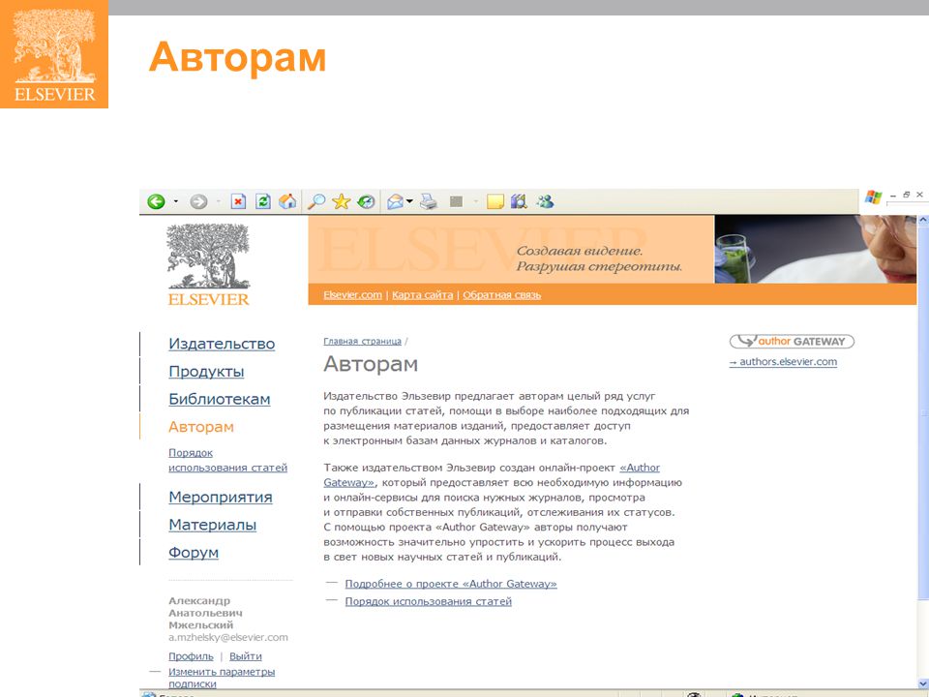
Task: Click the grey square Edit toolbar icon
Action: pyautogui.click(x=456, y=201)
